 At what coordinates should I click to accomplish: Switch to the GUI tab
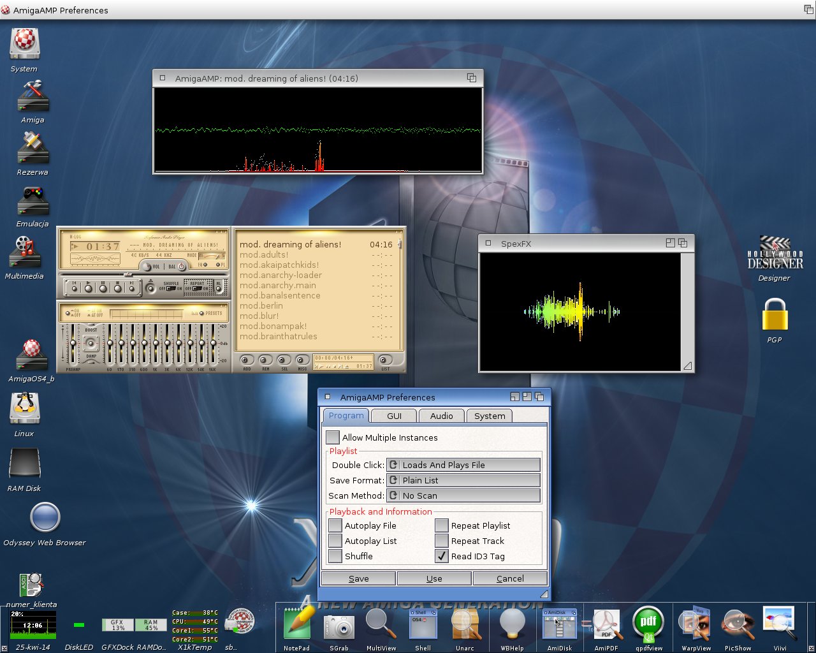click(x=395, y=416)
